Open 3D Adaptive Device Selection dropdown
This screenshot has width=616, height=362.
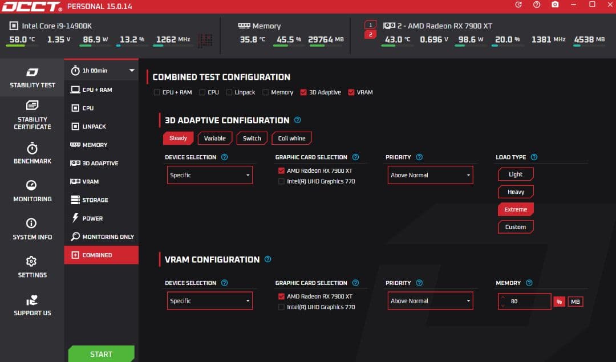click(210, 175)
